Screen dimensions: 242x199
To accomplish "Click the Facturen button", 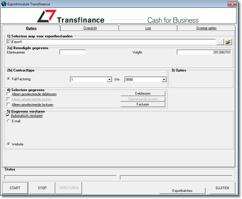I will click(143, 104).
